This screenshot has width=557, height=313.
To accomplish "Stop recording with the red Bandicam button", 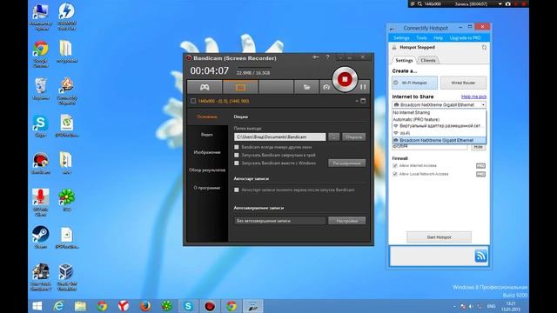I will [345, 79].
